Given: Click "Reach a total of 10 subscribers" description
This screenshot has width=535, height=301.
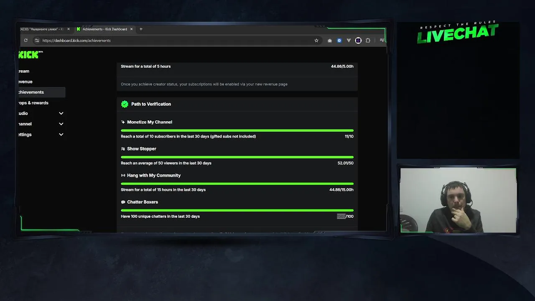Looking at the screenshot, I should pos(188,136).
